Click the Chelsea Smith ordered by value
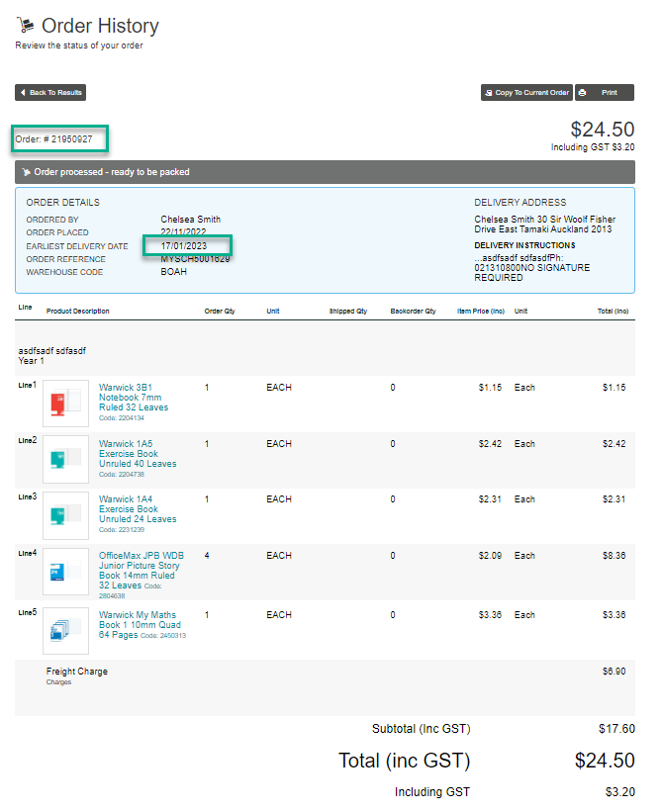Image resolution: width=663 pixels, height=811 pixels. [190, 220]
